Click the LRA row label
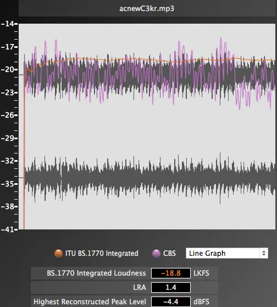The height and width of the screenshot is (307, 277). coord(140,287)
